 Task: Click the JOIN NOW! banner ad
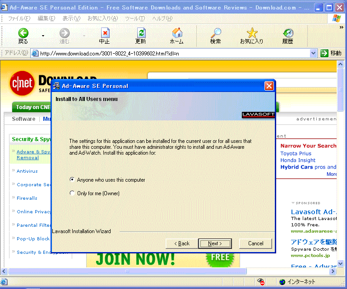(163, 260)
